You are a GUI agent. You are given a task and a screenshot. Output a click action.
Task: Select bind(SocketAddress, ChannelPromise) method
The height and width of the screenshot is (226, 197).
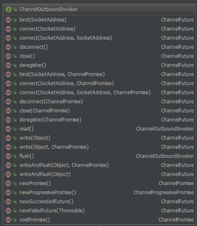click(x=62, y=74)
